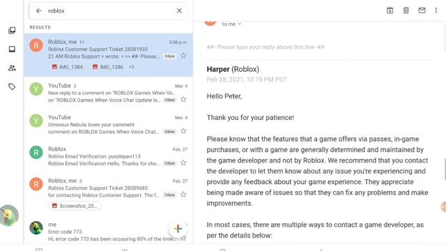Tap the green Y avatar of Ominous Nebula email
Screen dimensions: 446x251
[x=36, y=121]
